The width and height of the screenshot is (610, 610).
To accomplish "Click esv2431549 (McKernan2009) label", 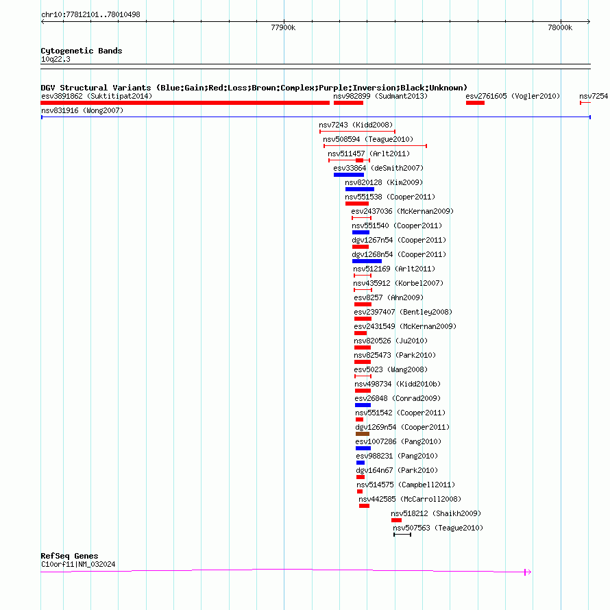I will (405, 326).
